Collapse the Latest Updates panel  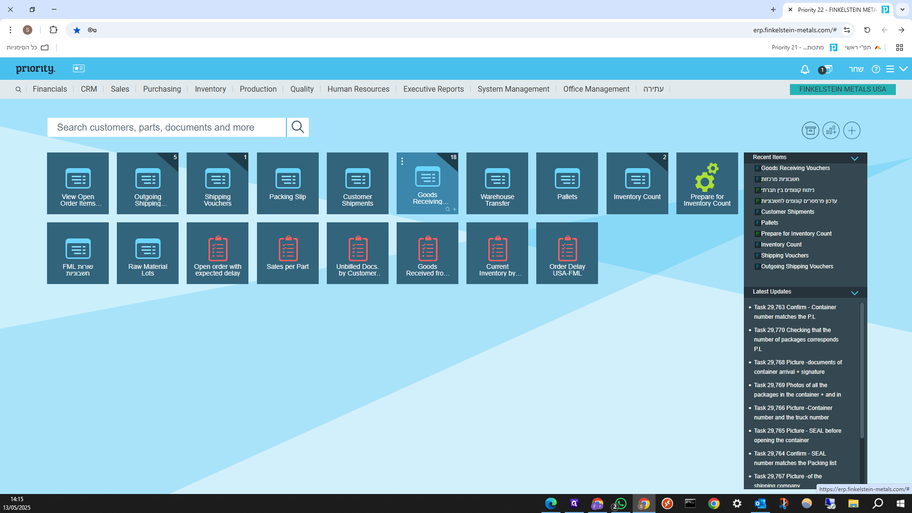pos(855,293)
